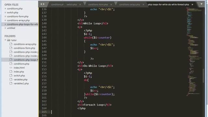
Task: Close the switch.php tab
Action: (80, 5)
